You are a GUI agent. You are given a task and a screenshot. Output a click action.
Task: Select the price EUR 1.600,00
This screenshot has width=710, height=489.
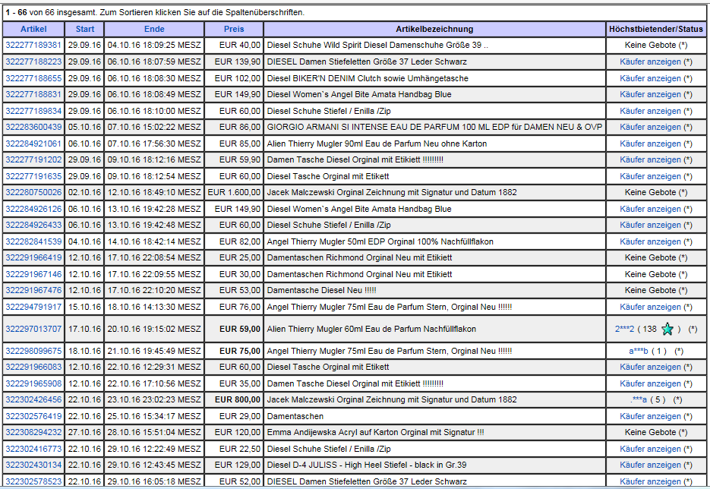point(234,192)
